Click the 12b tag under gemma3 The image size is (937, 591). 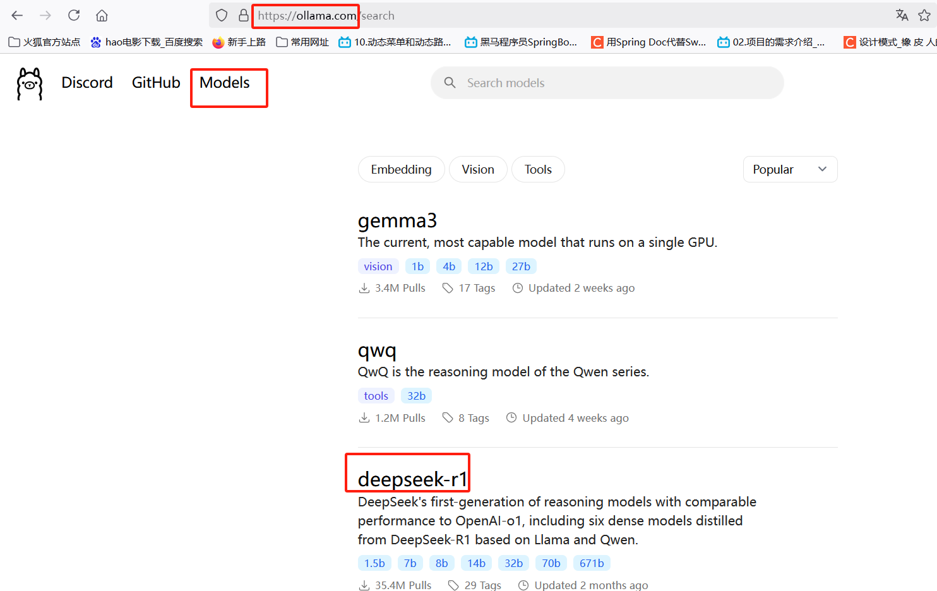[484, 266]
